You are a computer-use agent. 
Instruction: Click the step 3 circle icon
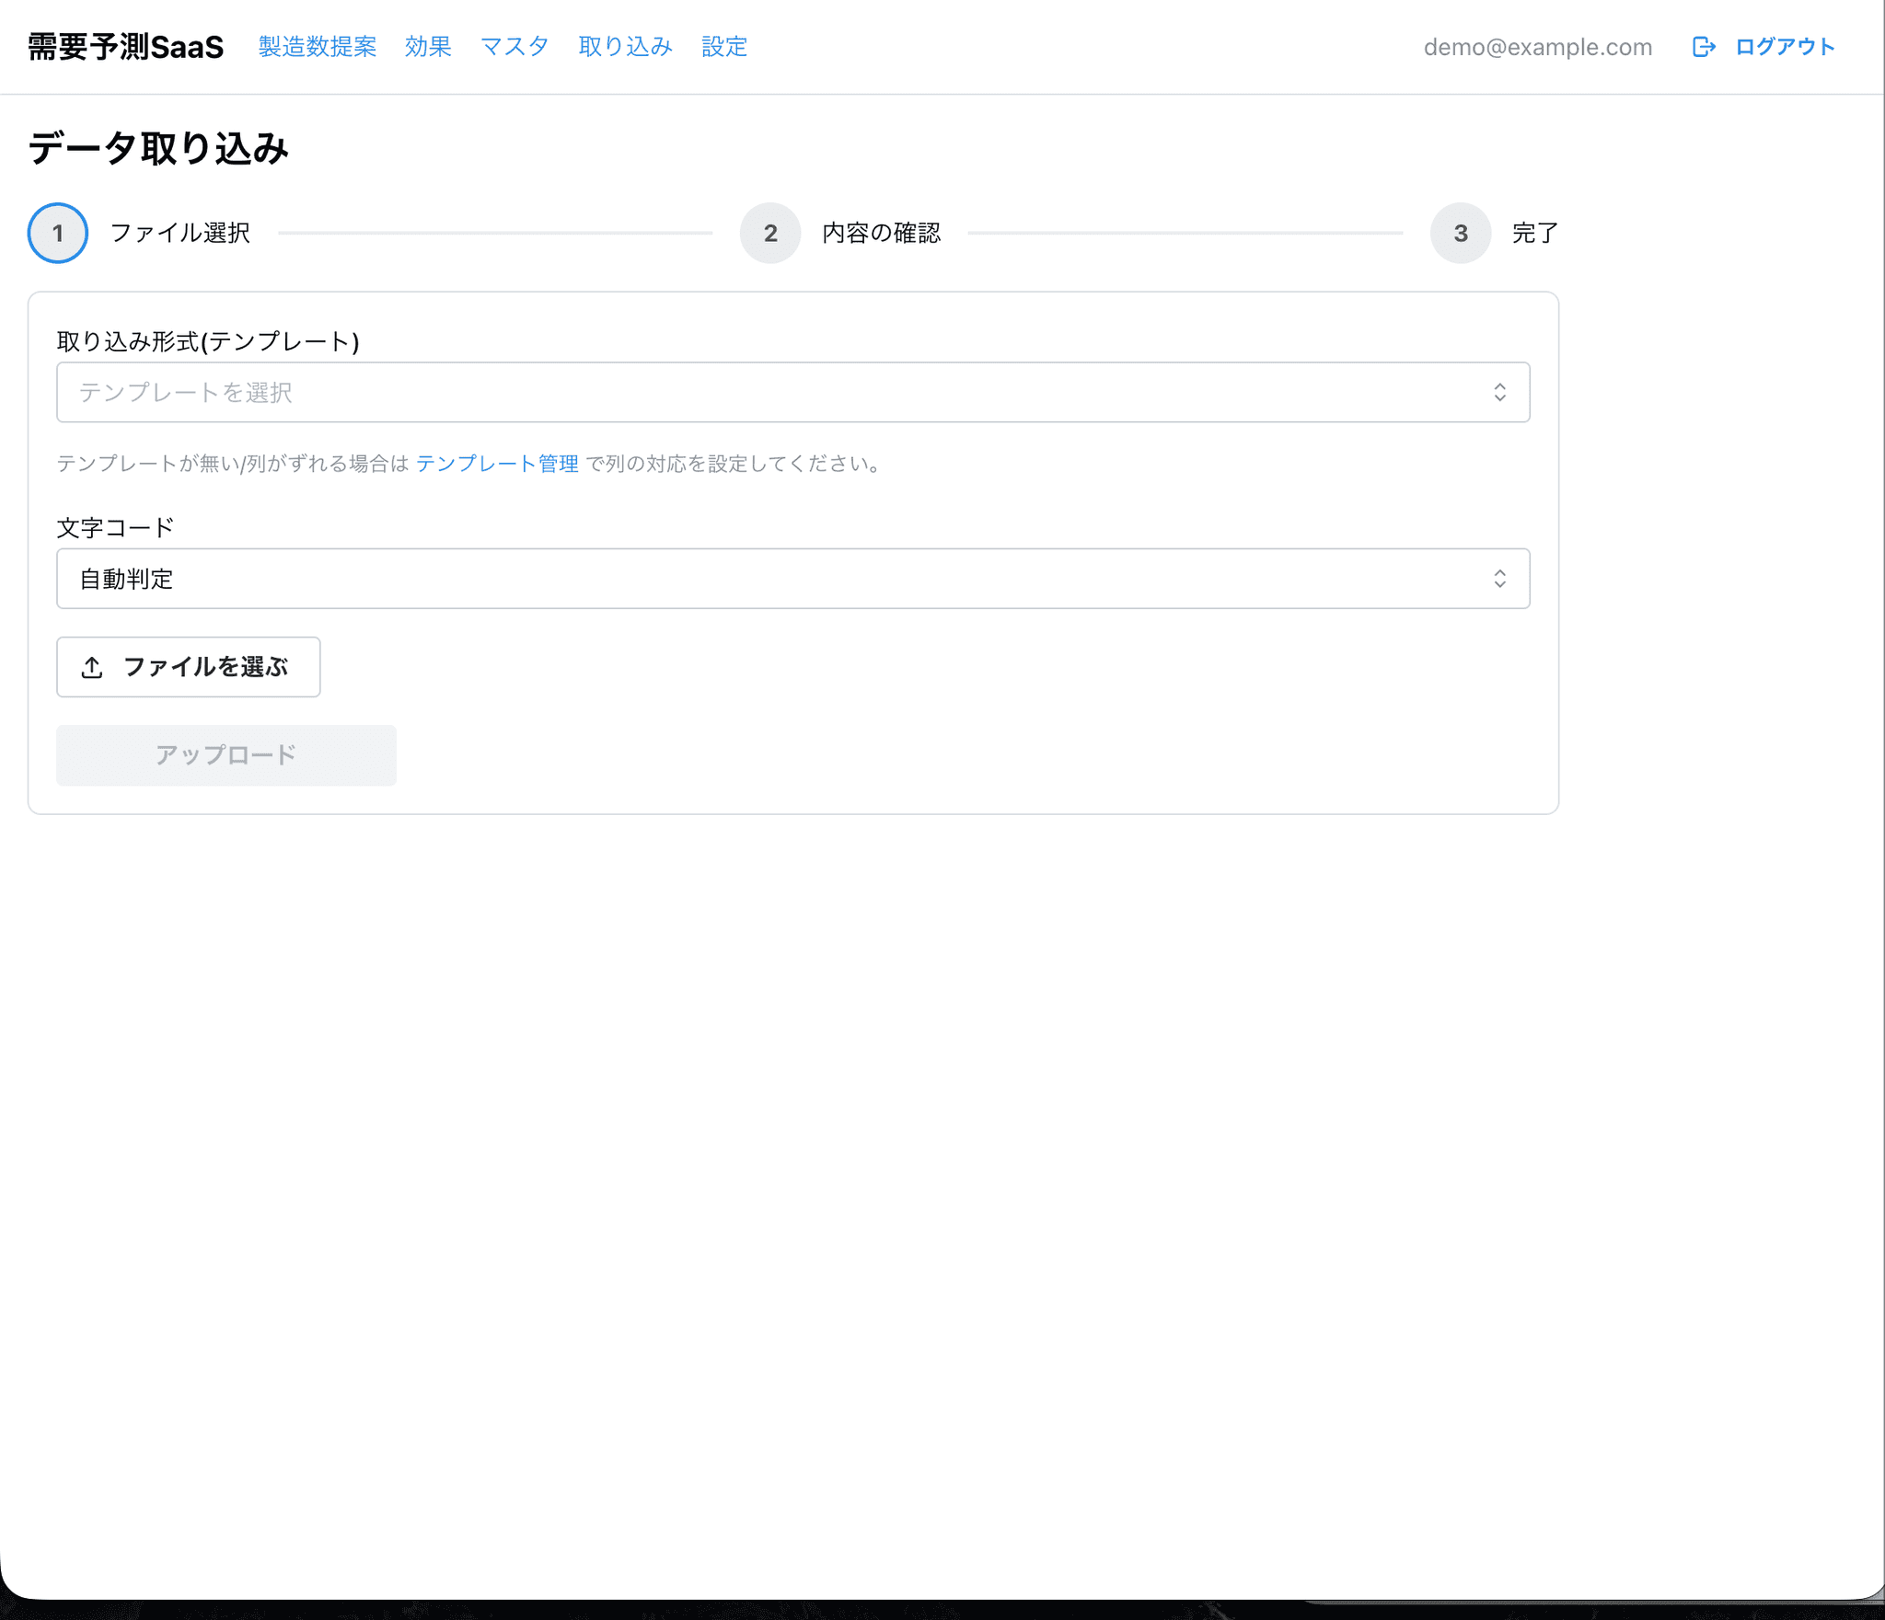(x=1461, y=233)
